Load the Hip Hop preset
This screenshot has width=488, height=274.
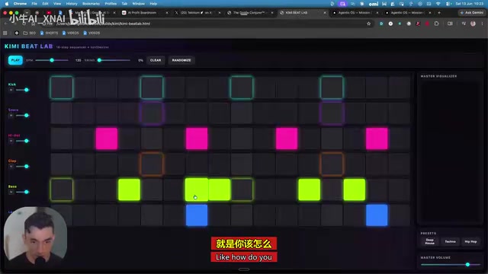click(470, 241)
